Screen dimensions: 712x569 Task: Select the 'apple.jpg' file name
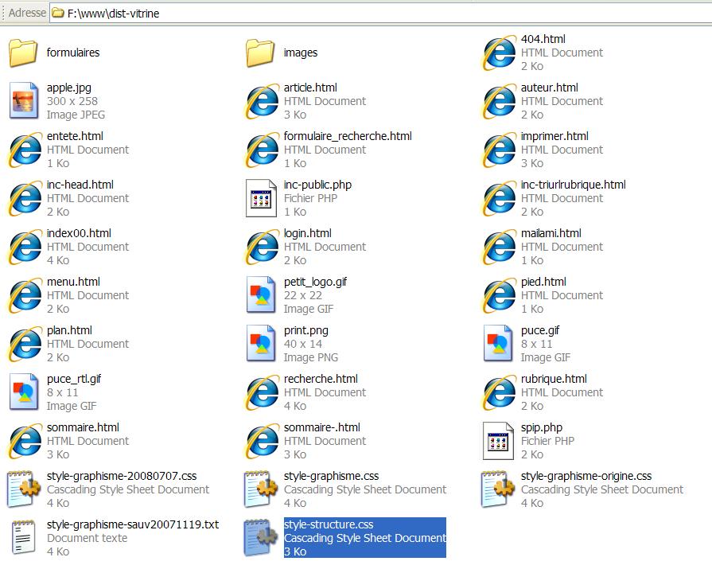69,88
